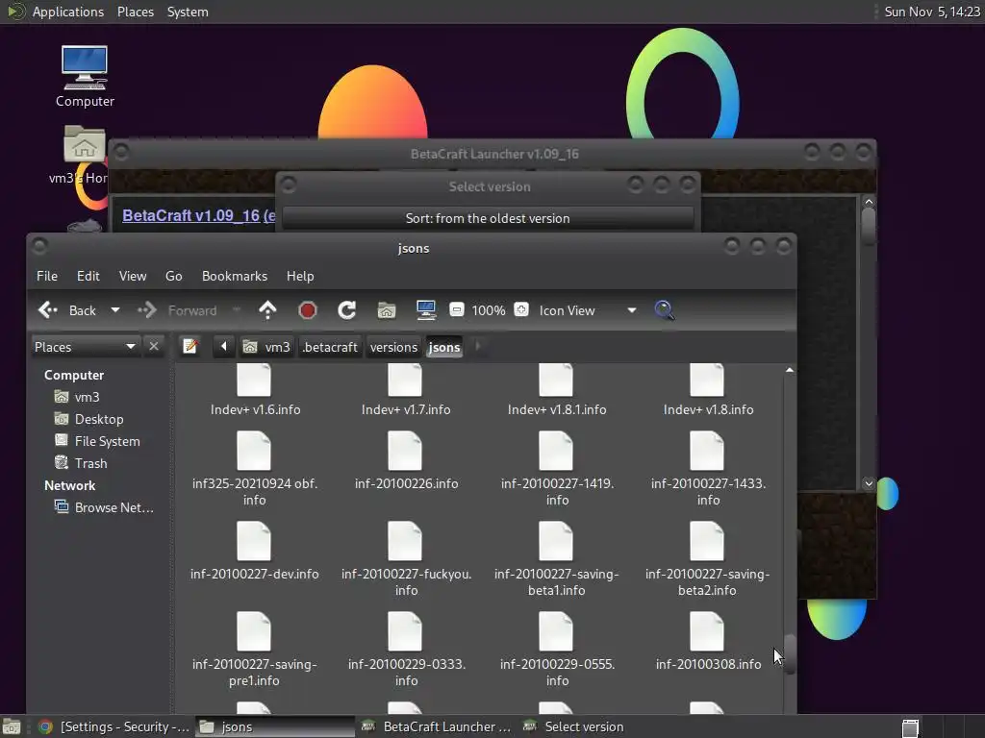Open the Go menu
Image resolution: width=985 pixels, height=738 pixels.
pyautogui.click(x=174, y=276)
